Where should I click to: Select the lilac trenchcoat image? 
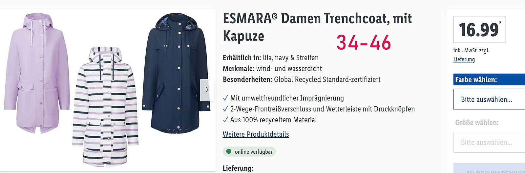point(36,73)
